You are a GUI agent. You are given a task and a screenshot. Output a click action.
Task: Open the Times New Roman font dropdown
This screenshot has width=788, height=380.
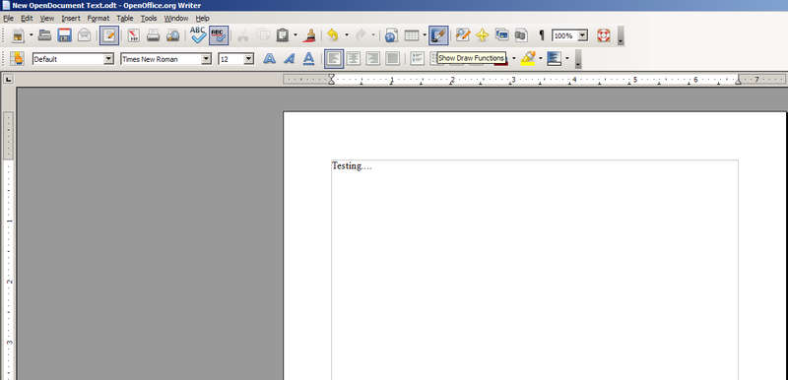coord(206,59)
